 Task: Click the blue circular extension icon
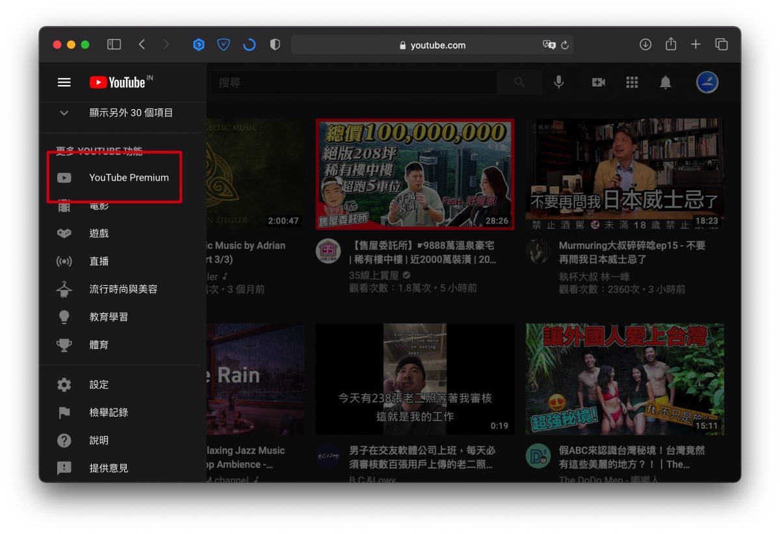(249, 45)
